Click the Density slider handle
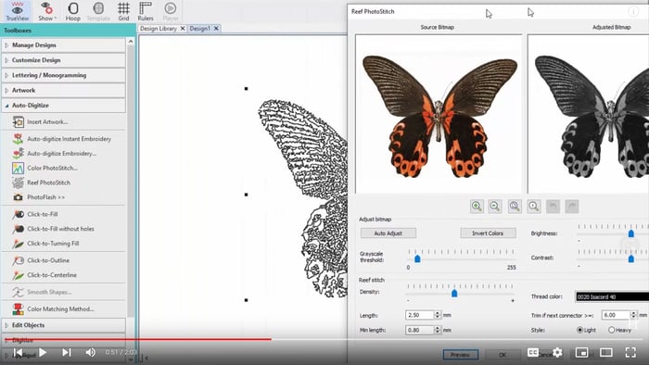Screen dimensions: 649x365 point(454,293)
